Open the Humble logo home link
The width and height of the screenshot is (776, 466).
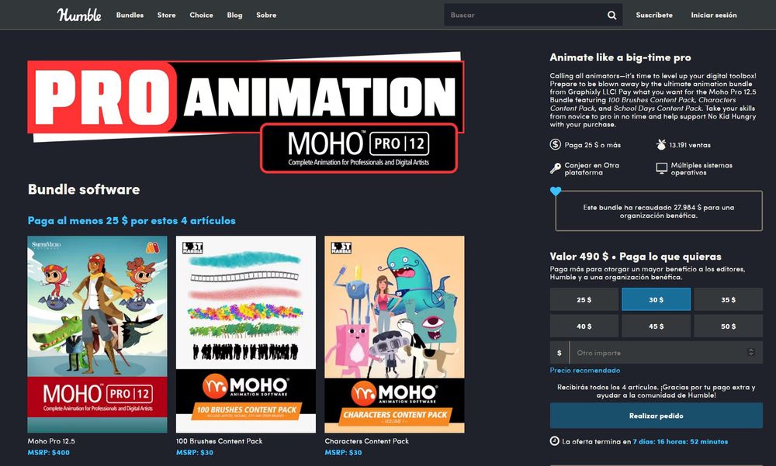tap(79, 15)
